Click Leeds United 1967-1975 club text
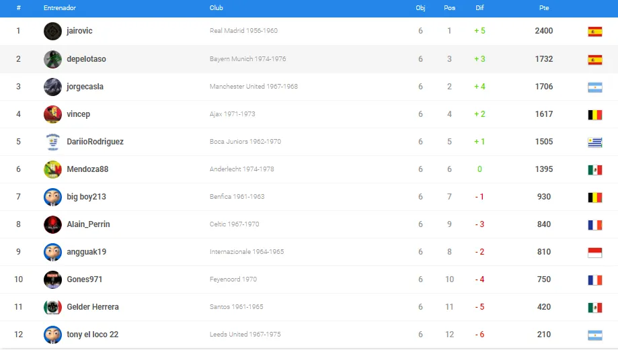Image resolution: width=618 pixels, height=350 pixels. [245, 335]
